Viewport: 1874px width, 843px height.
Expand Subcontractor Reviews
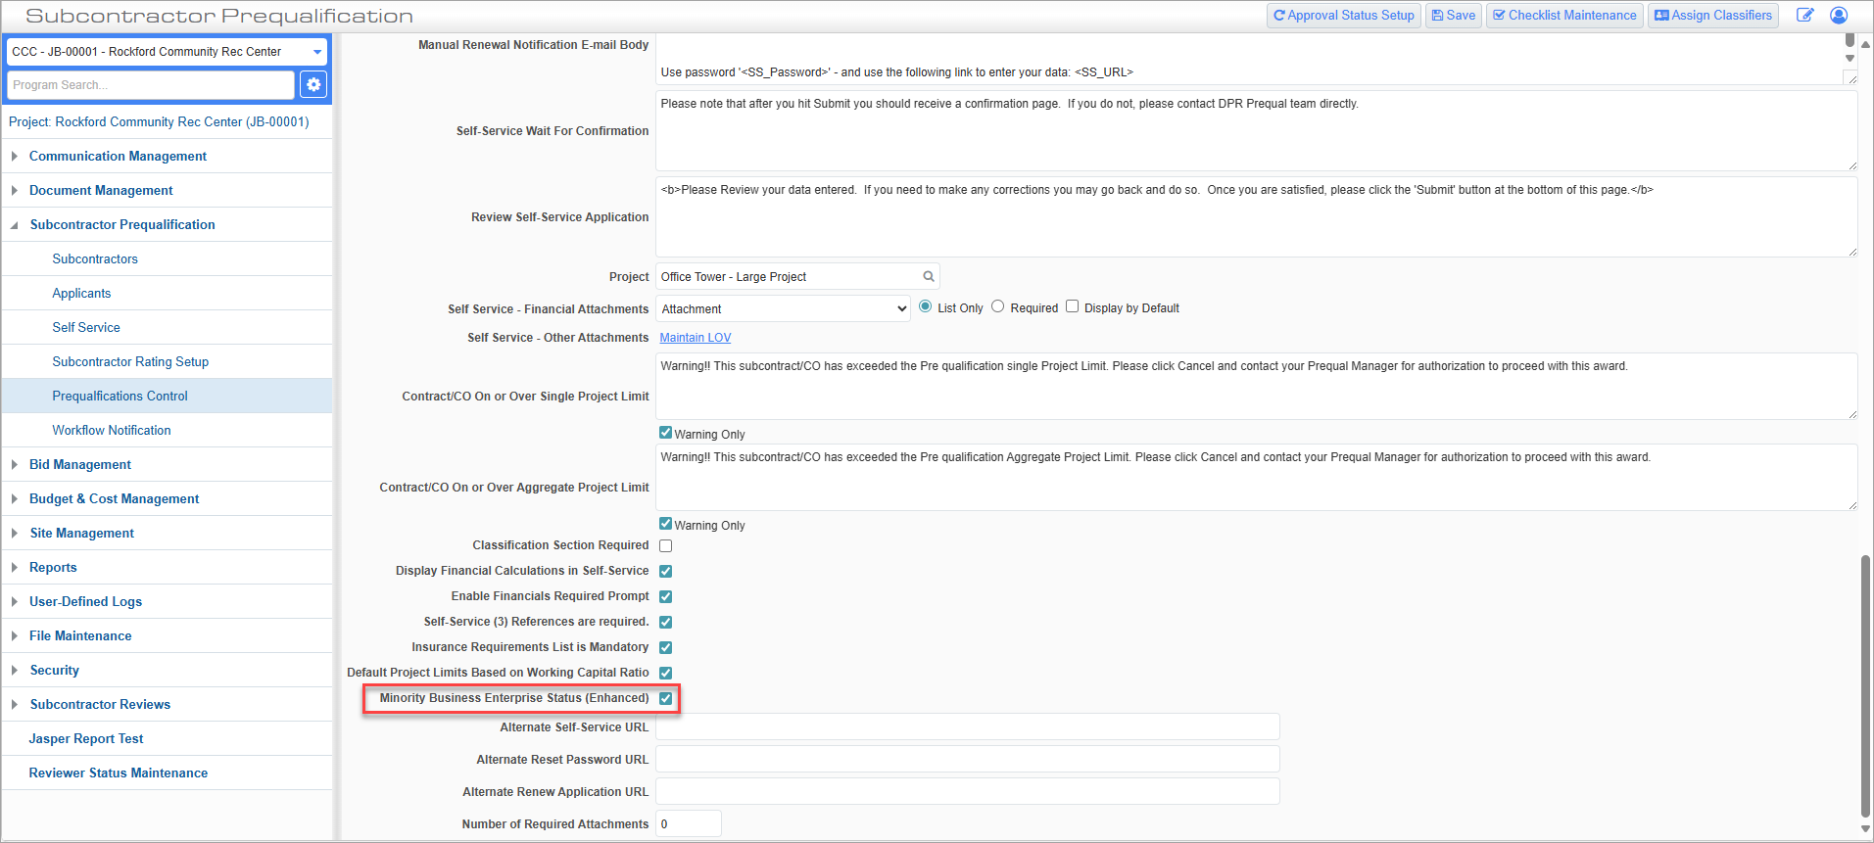tap(15, 705)
